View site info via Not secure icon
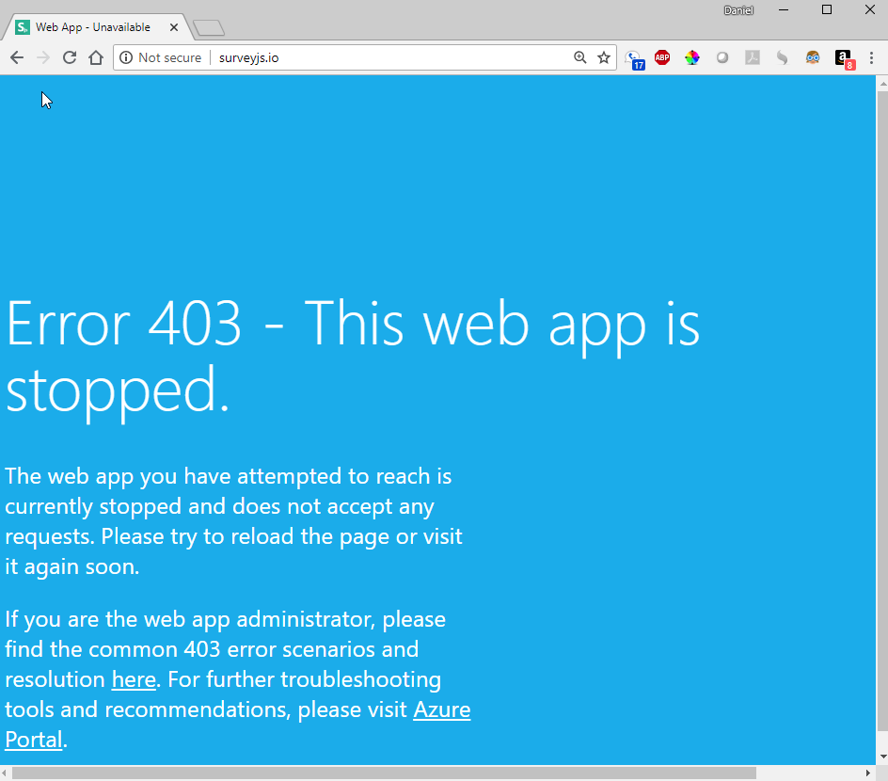This screenshot has height=781, width=888. 126,57
